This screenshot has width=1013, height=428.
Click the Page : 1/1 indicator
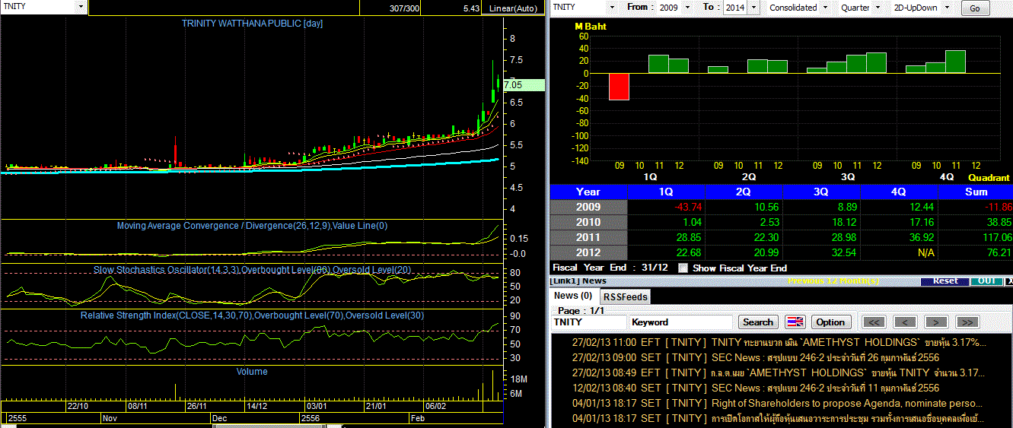[x=579, y=311]
